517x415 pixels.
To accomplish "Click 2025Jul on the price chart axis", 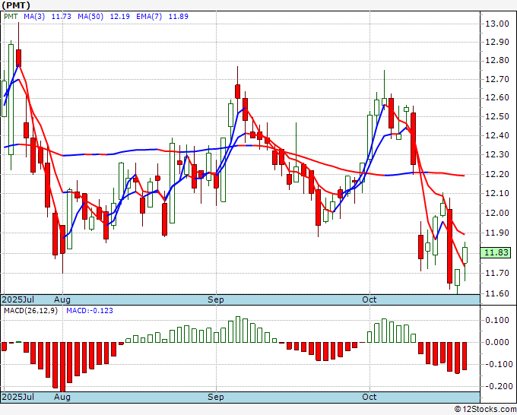I will coord(18,299).
